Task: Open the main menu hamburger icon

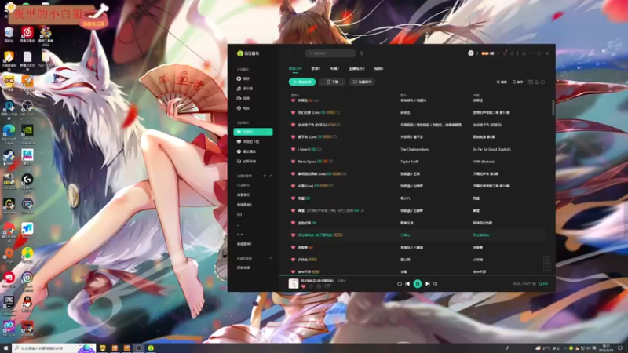Action: pos(513,53)
